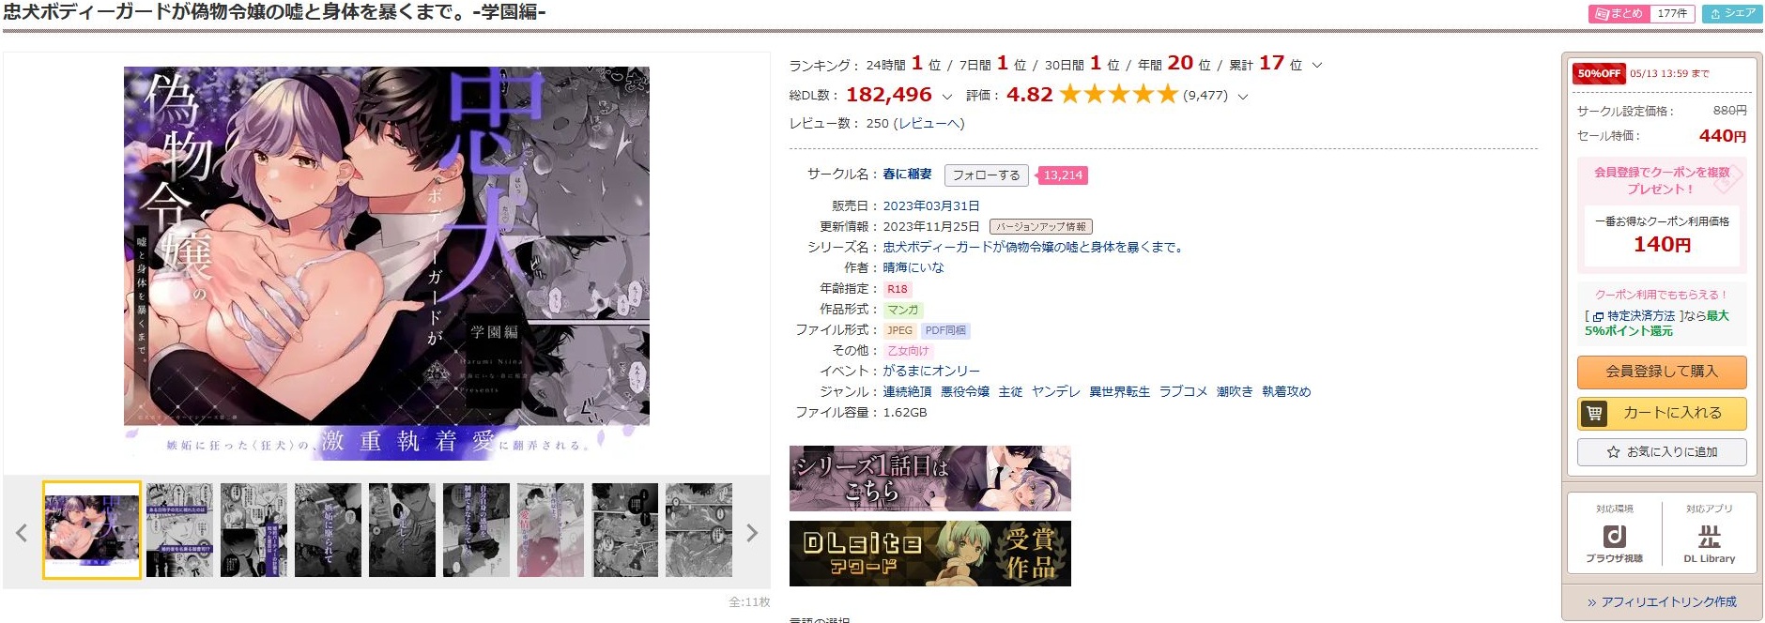The width and height of the screenshot is (1765, 623).
Task: Go to the previous thumbnail with left arrow
Action: tap(22, 533)
